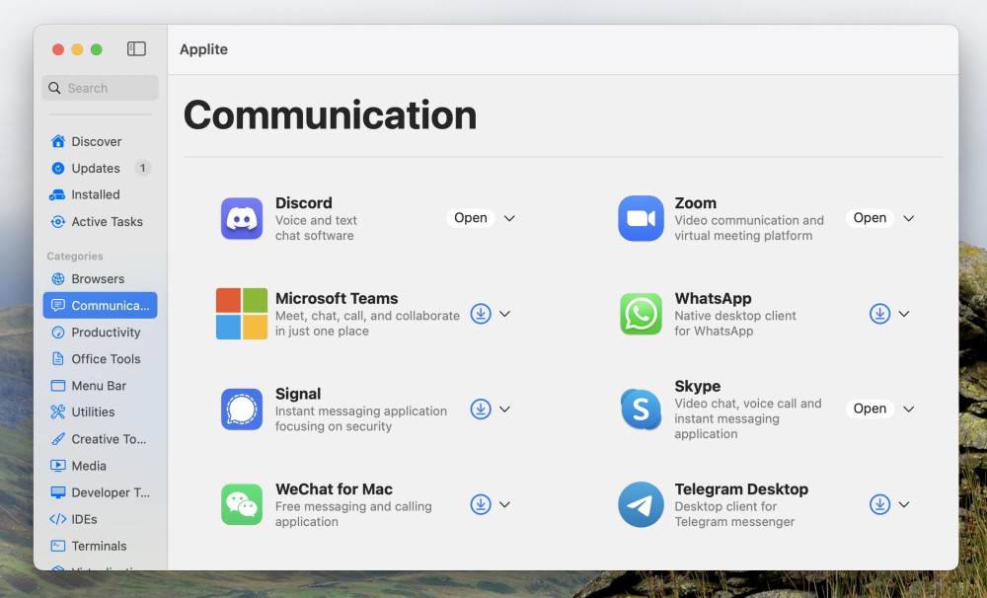Image resolution: width=987 pixels, height=598 pixels.
Task: Click the Microsoft Teams app icon
Action: pos(242,314)
